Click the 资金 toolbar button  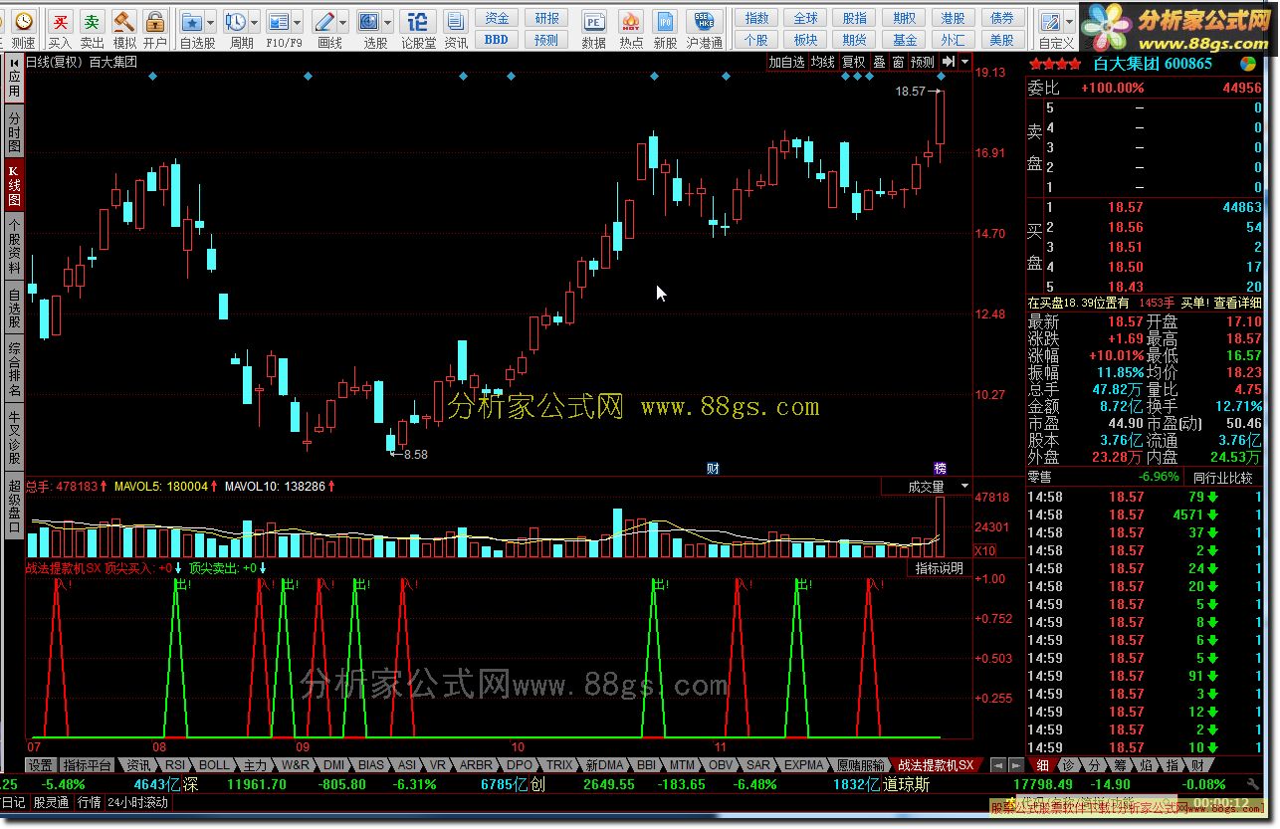pyautogui.click(x=497, y=18)
